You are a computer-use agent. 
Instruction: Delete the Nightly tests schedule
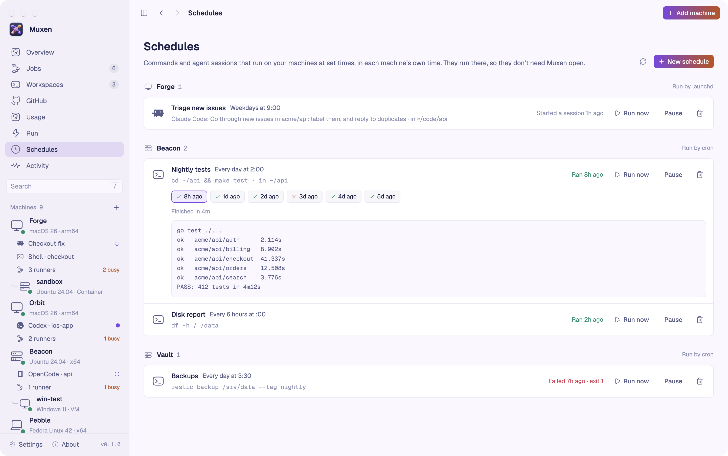[x=700, y=175]
